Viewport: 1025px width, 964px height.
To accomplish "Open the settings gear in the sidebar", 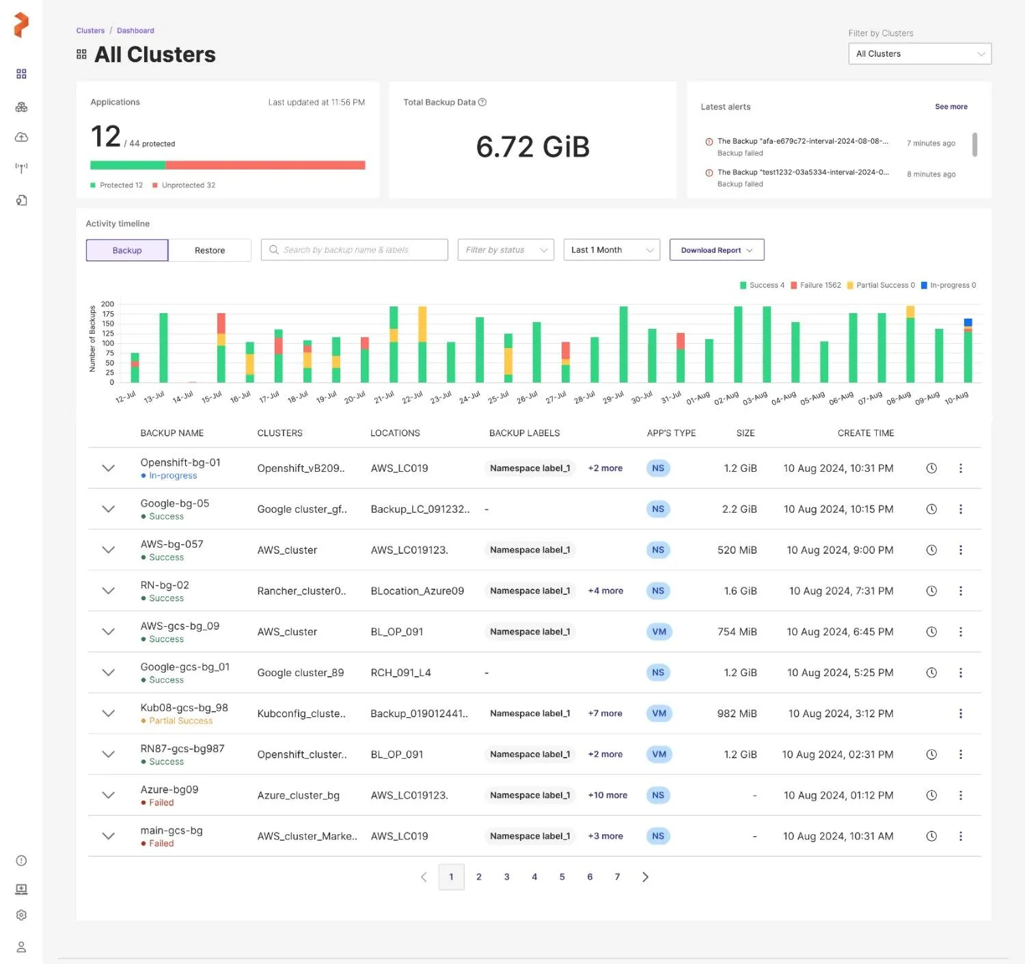I will [21, 915].
